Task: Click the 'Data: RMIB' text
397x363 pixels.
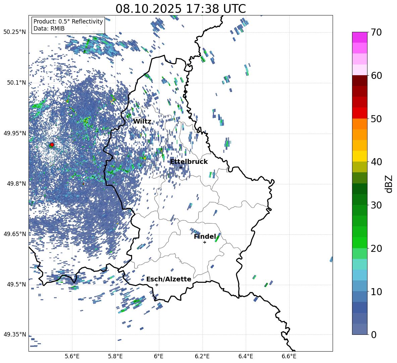Action: [x=49, y=29]
